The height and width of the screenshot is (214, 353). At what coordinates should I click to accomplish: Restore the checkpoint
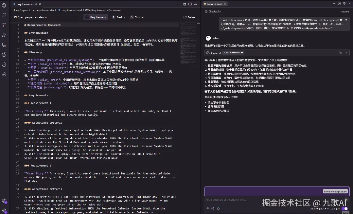click(x=345, y=11)
